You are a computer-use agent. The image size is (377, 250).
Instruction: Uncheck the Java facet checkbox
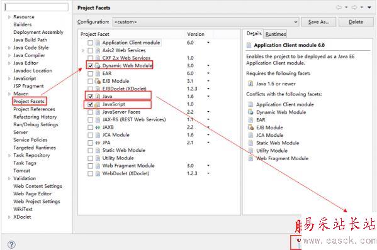pyautogui.click(x=90, y=97)
